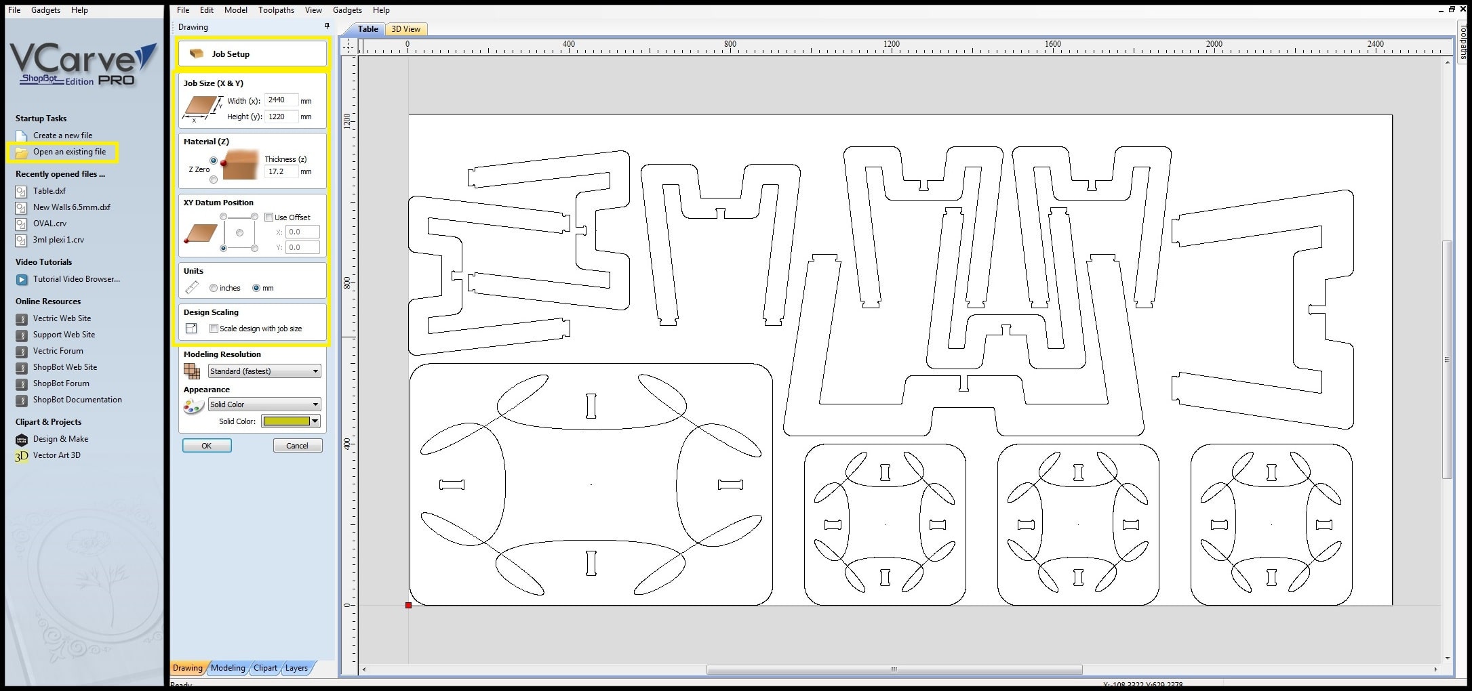Set XY datum to bottom-left corner
The height and width of the screenshot is (691, 1472).
coord(223,249)
